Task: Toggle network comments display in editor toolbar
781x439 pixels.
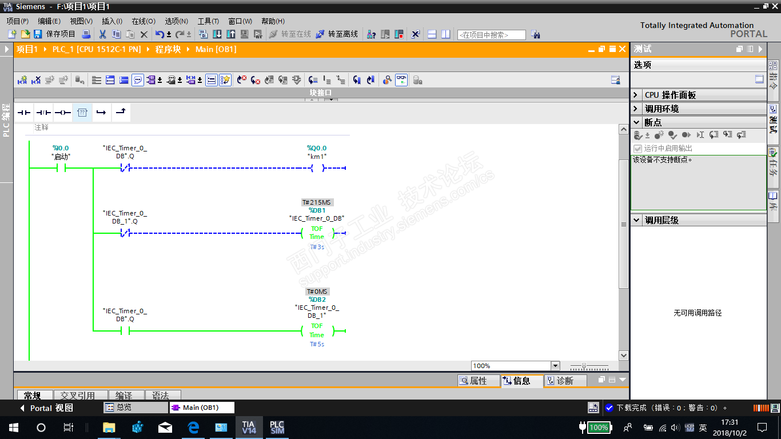Action: (x=138, y=80)
